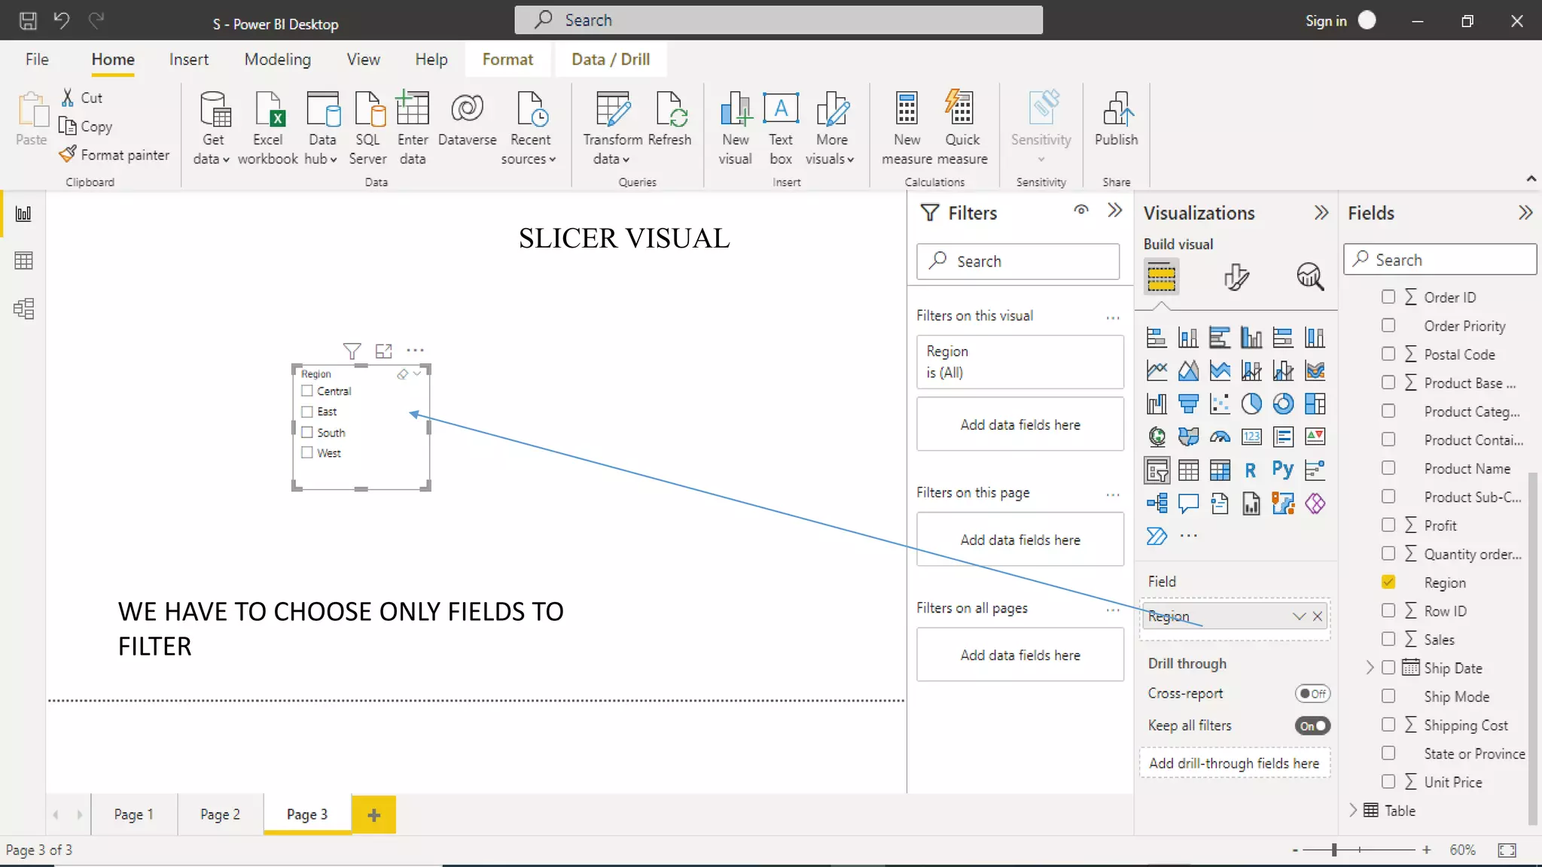Open Get data source menu
1542x867 pixels.
point(212,127)
